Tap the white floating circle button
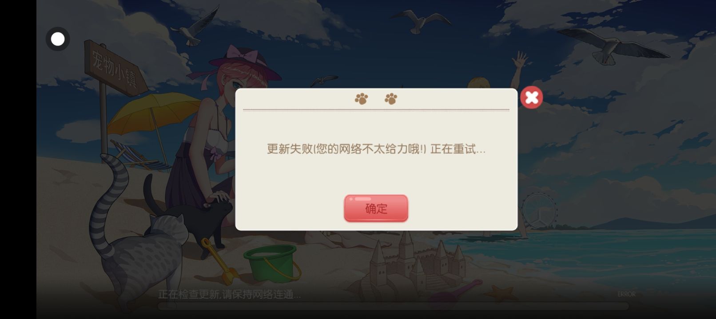The height and width of the screenshot is (319, 716). pos(58,39)
